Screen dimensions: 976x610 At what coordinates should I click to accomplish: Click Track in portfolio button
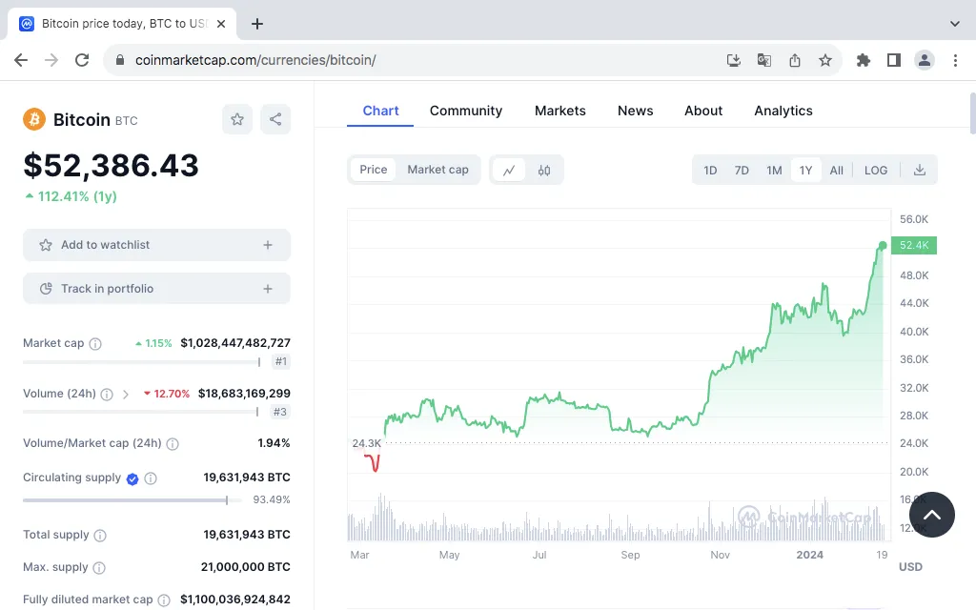[157, 289]
